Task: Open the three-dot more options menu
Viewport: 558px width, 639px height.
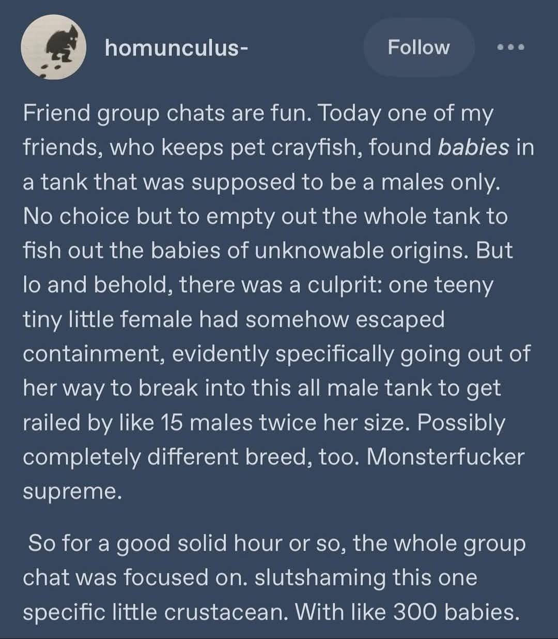Action: pyautogui.click(x=510, y=48)
